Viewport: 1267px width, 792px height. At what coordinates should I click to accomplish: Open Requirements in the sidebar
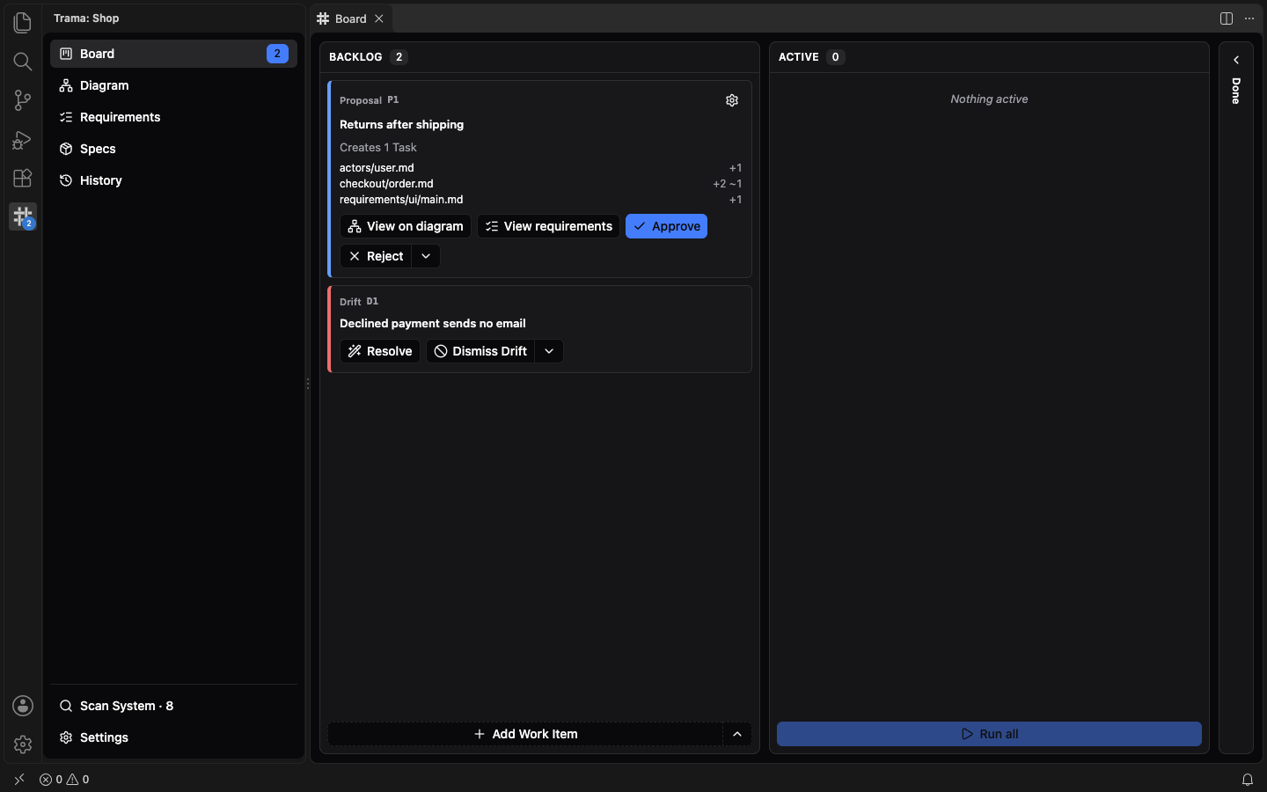[x=173, y=117]
